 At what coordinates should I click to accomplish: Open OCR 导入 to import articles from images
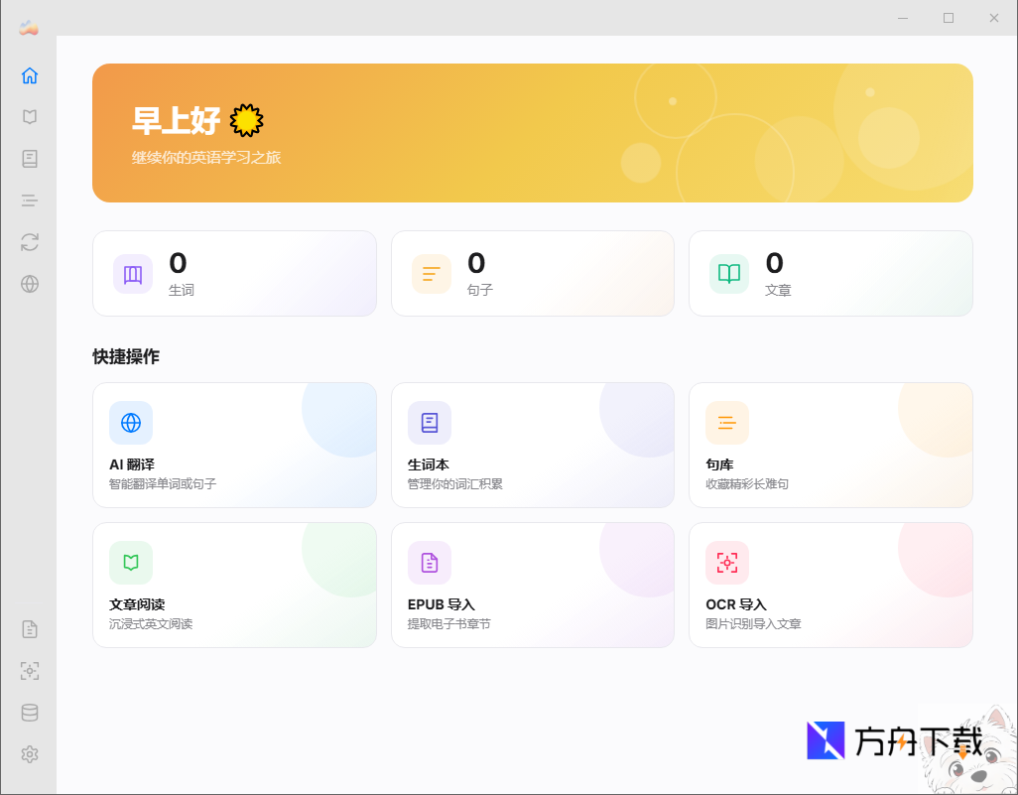coord(830,585)
